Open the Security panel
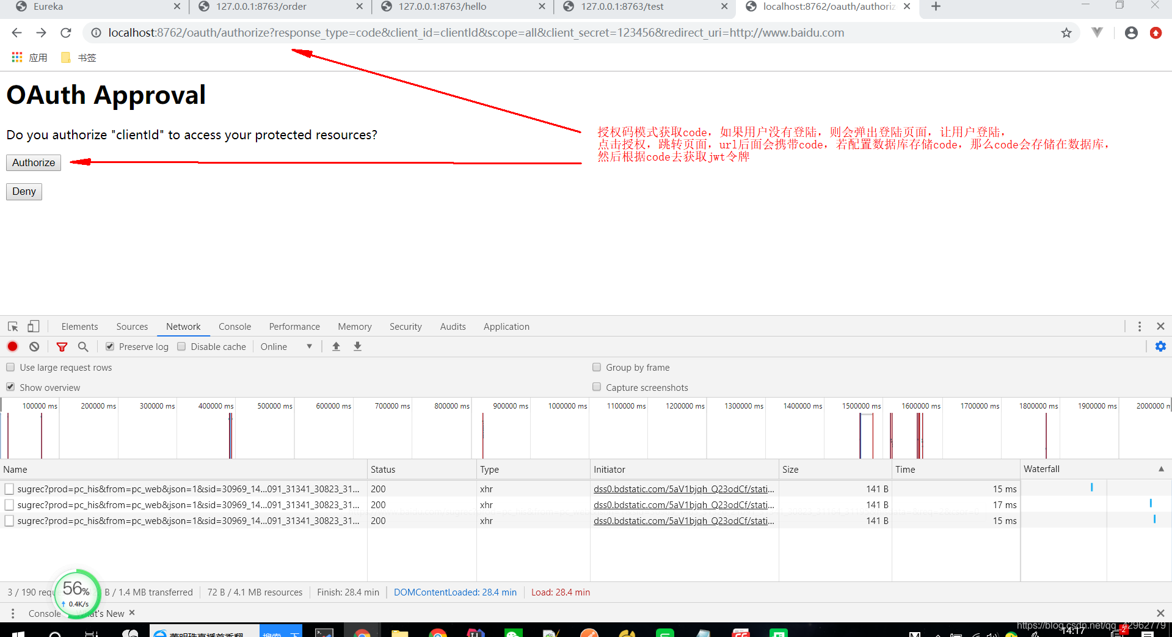This screenshot has width=1172, height=637. point(406,327)
